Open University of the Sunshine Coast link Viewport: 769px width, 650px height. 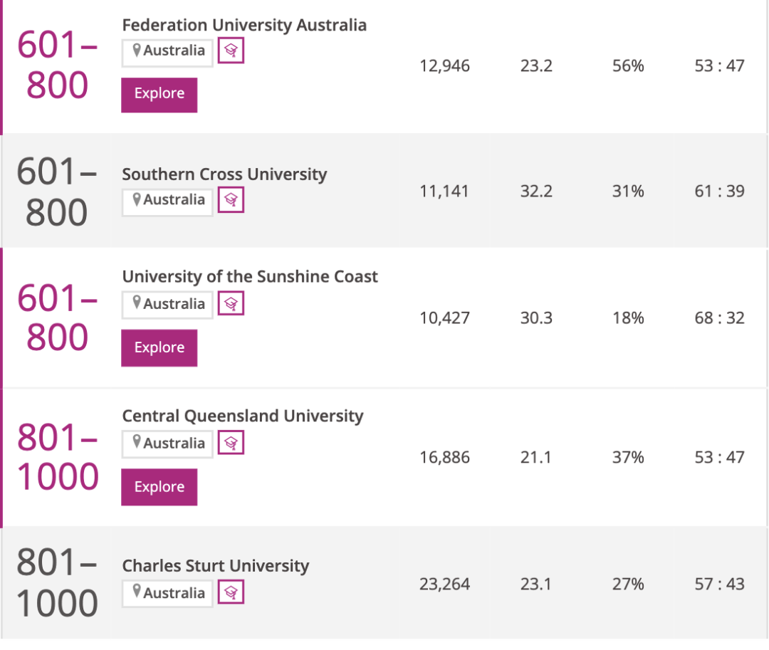point(250,277)
